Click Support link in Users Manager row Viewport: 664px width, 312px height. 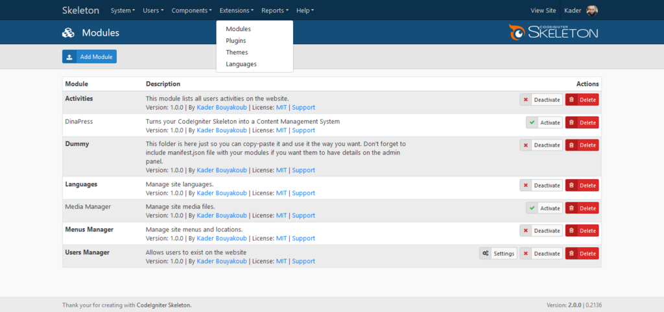pyautogui.click(x=303, y=261)
